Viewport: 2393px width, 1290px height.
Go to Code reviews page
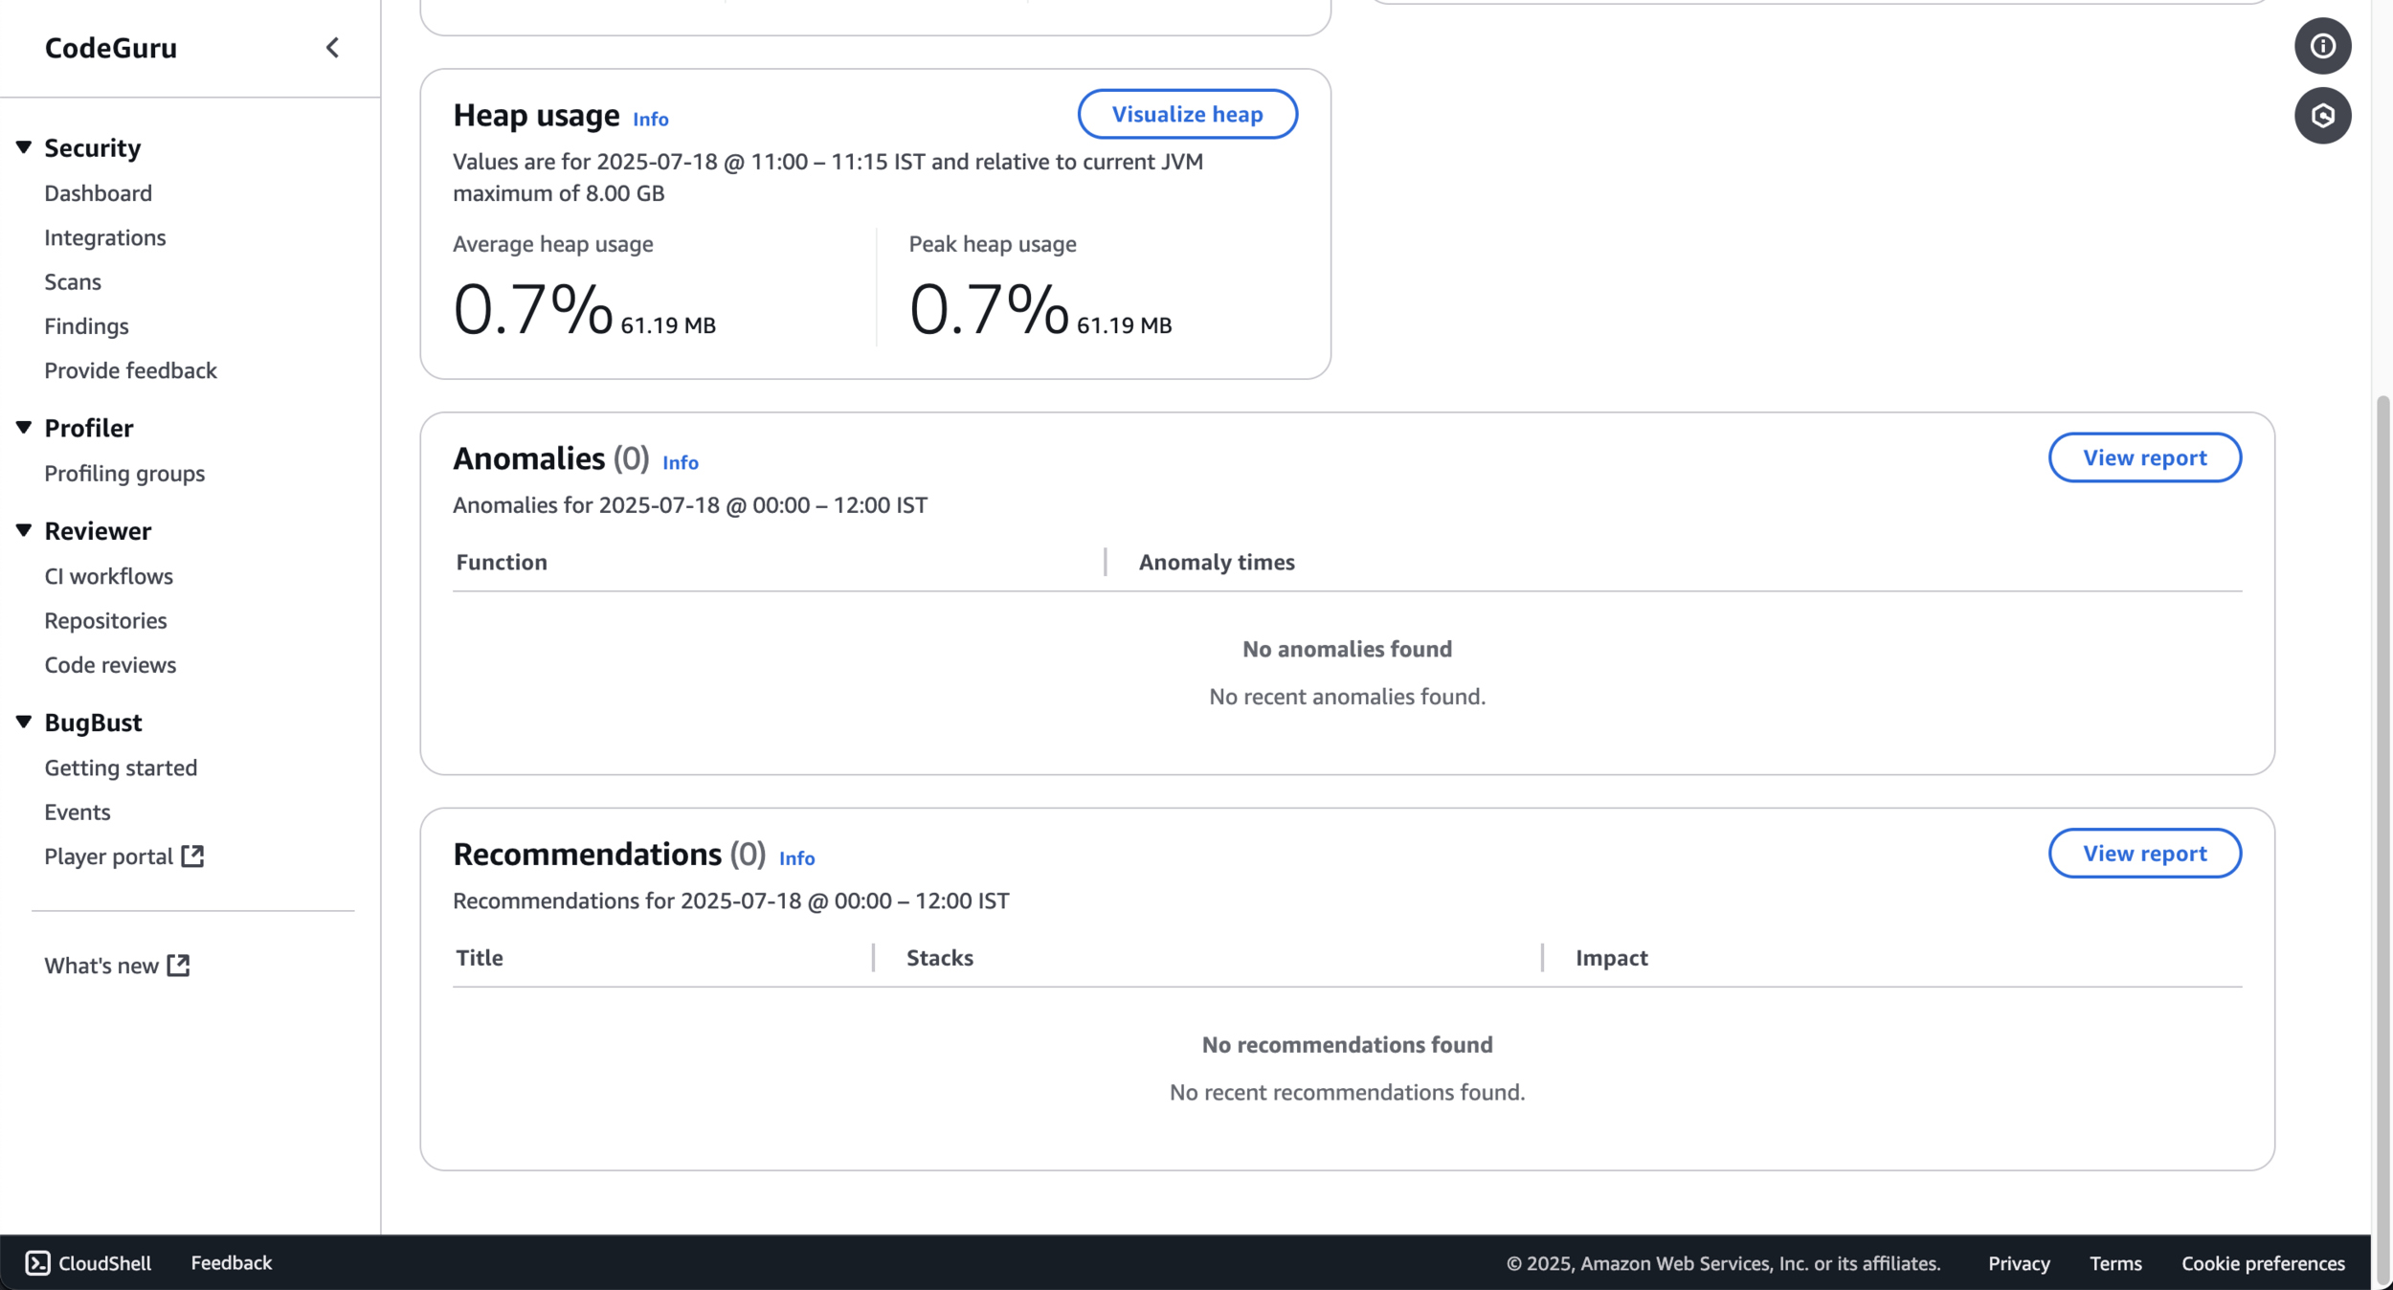pos(110,664)
